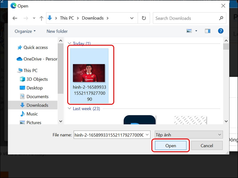Click the Forward arrow in navigation bar

click(26, 18)
